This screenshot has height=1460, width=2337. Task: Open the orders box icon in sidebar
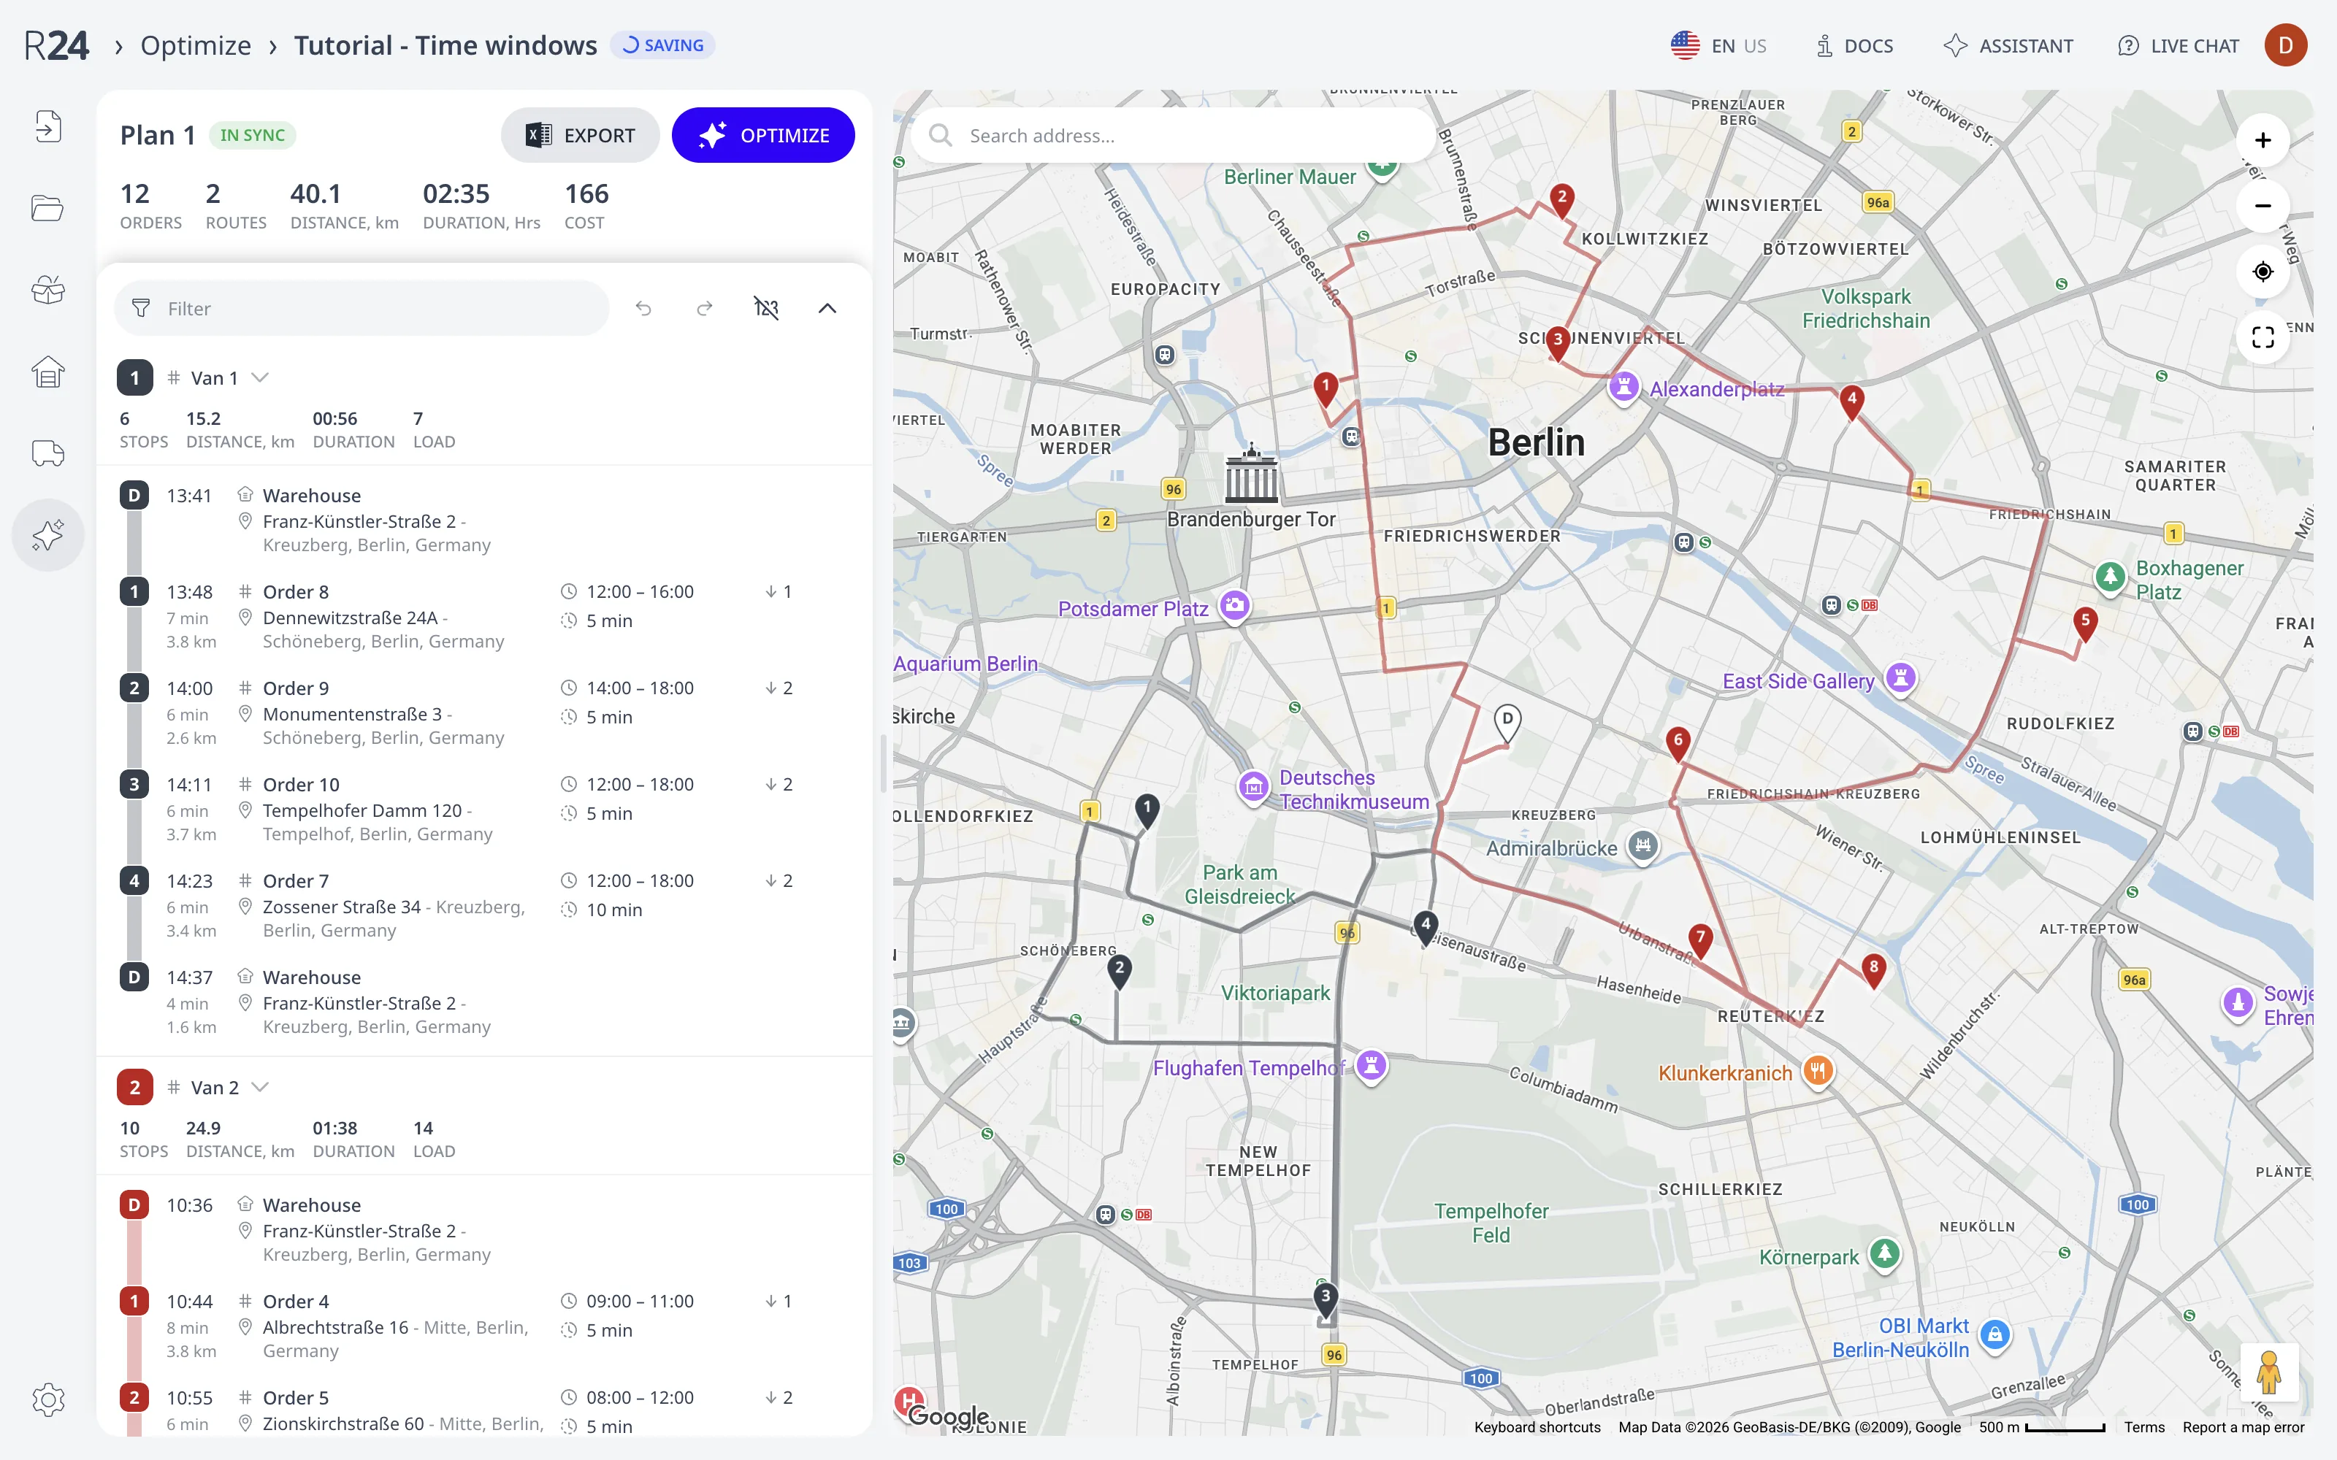pyautogui.click(x=47, y=290)
